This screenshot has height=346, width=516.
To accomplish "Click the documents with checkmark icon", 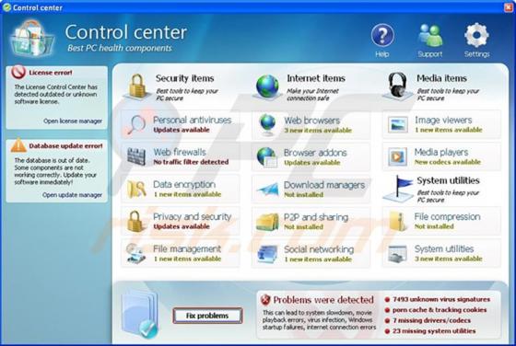I will [x=139, y=315].
